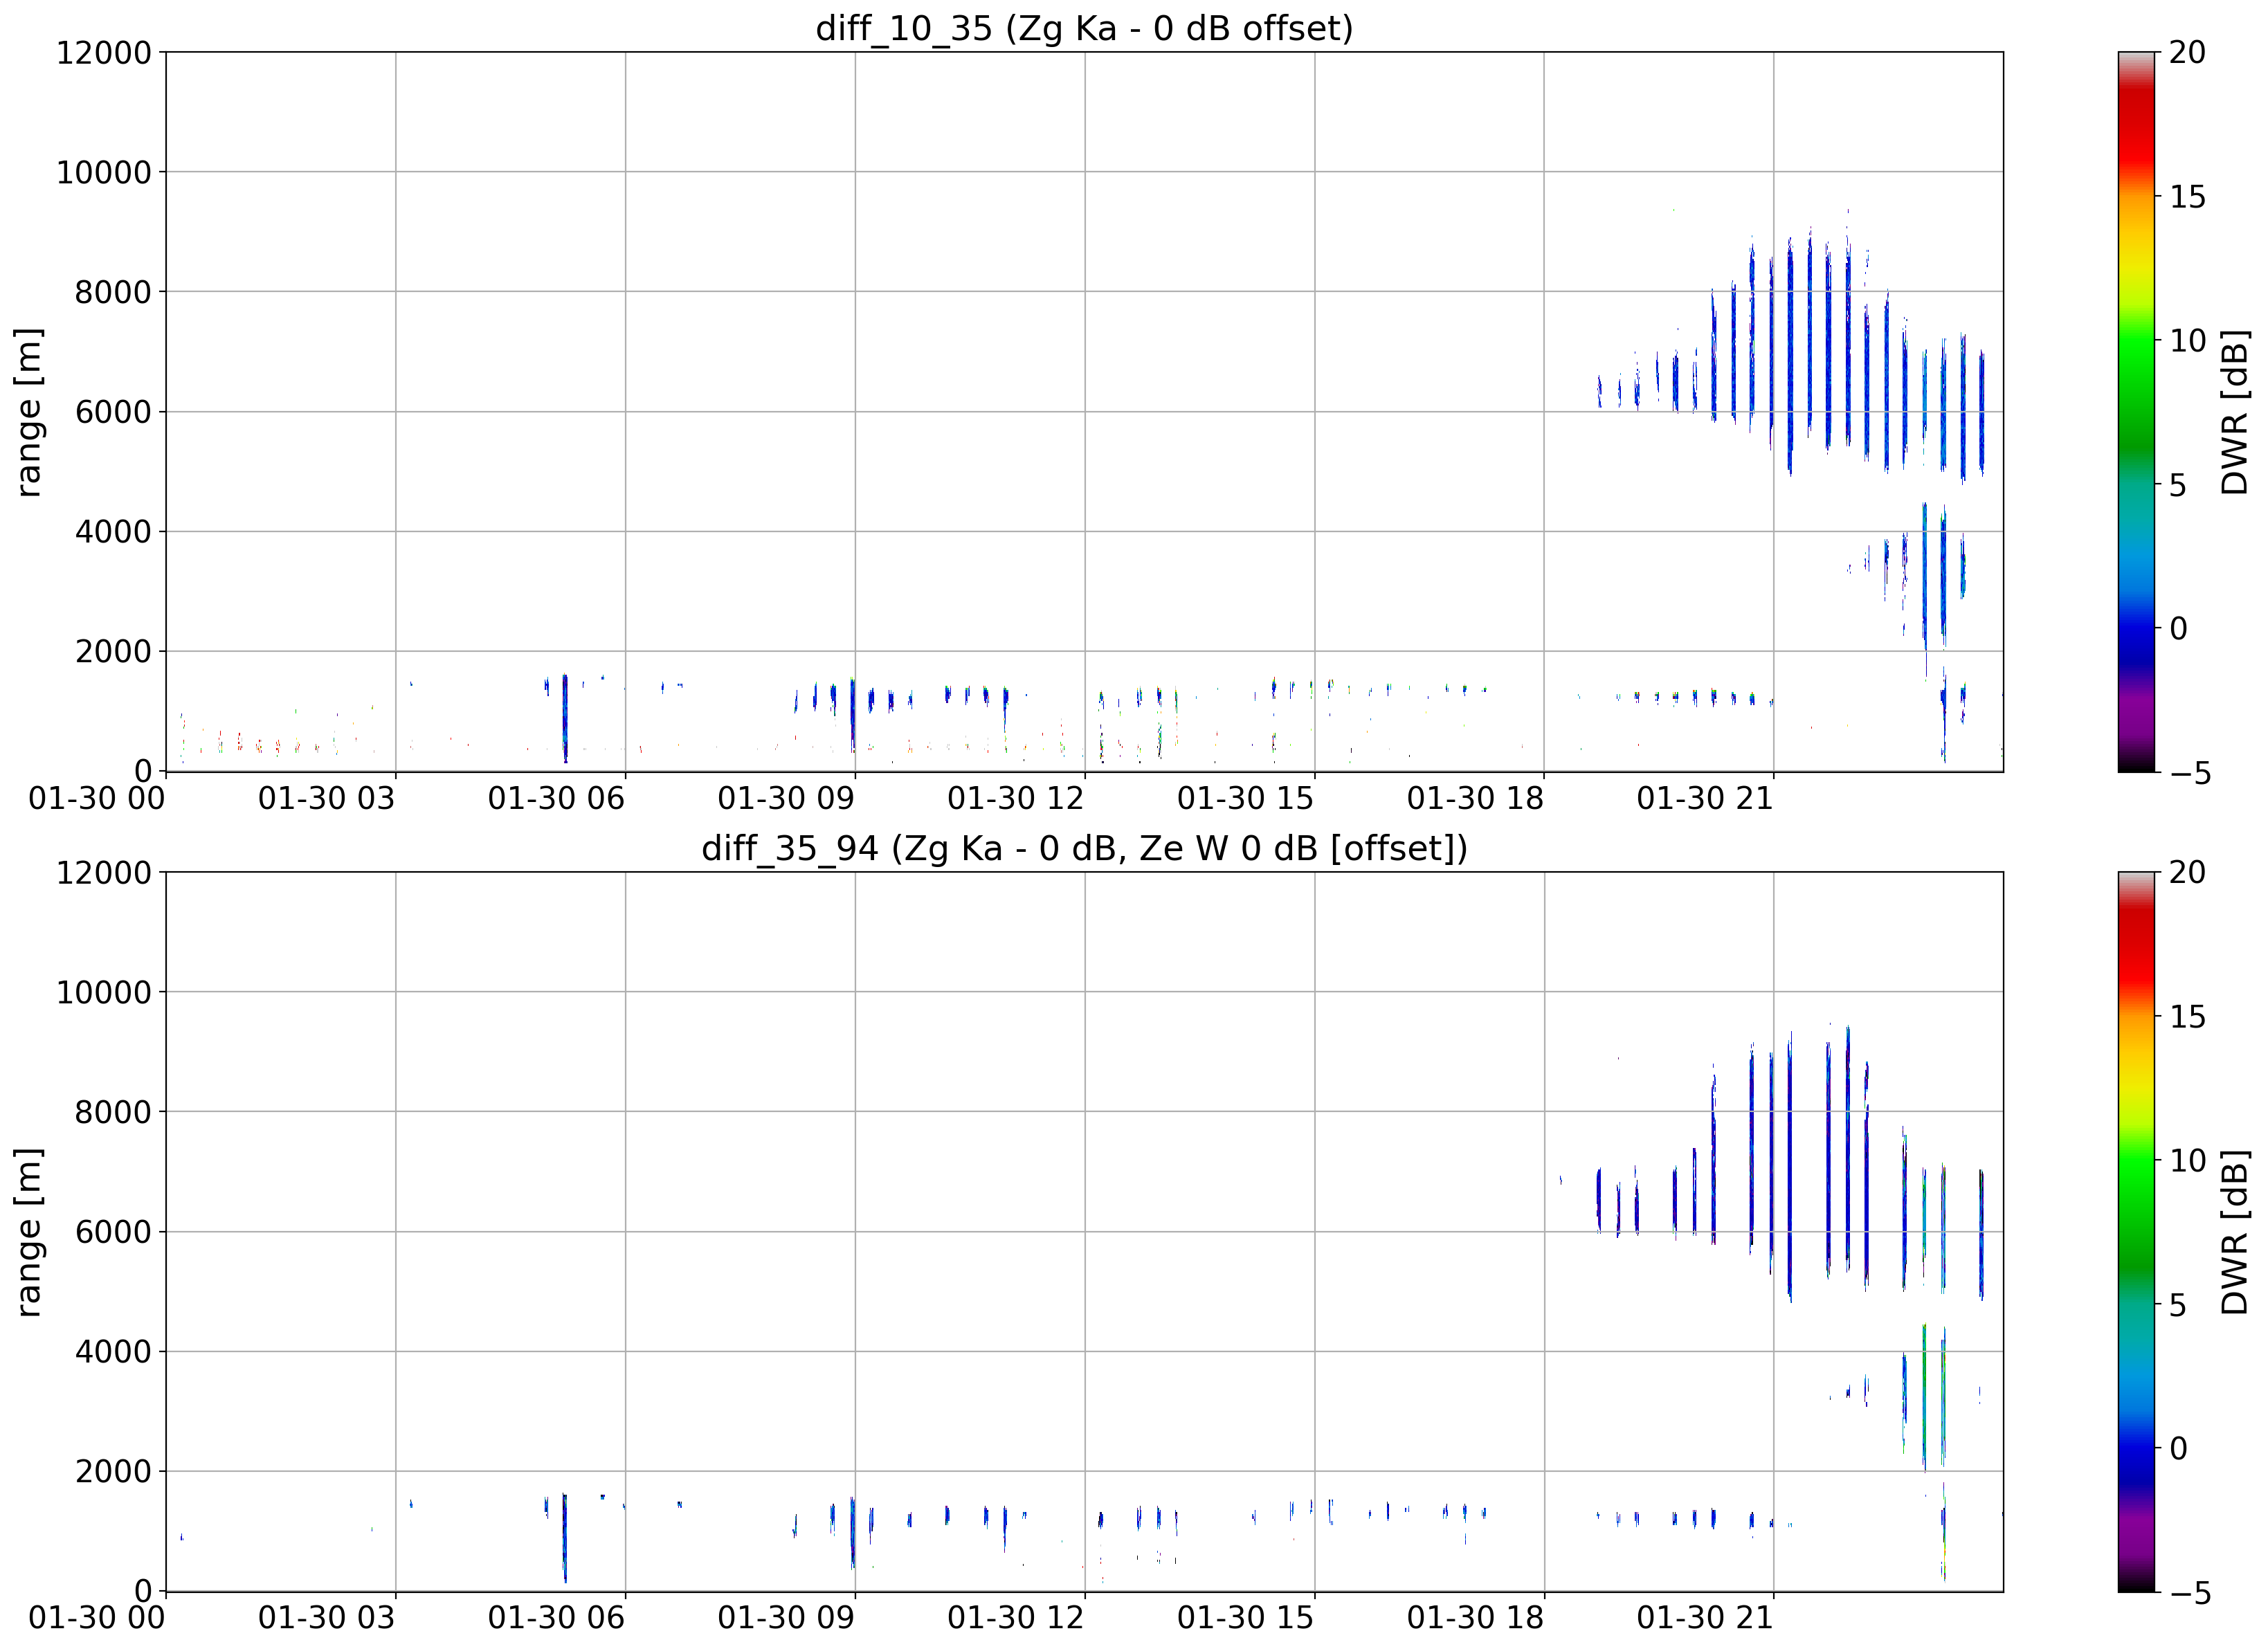This screenshot has height=1649, width=2268.
Task: Click the title "diff_10_35 (Zg Ka - 0 dB offset)"
Action: [x=1084, y=28]
